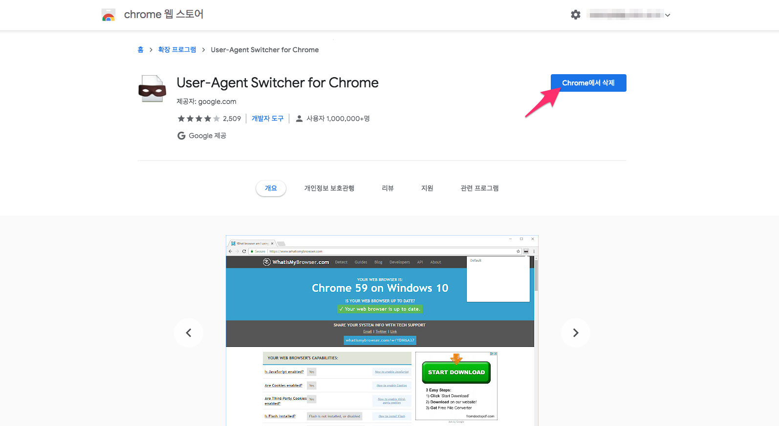Click the extension preview screenshot

tap(382, 331)
